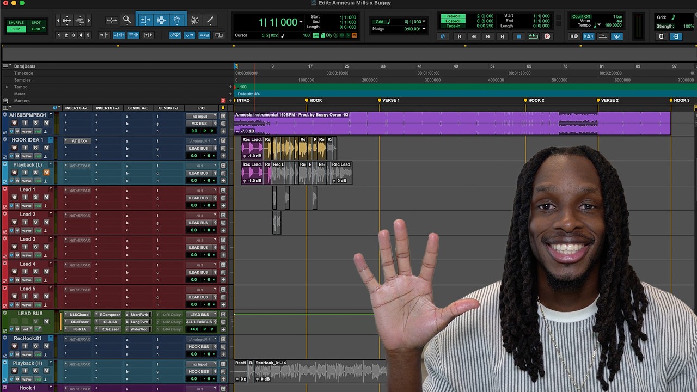
Task: Click the SENDS A-E column header
Action: pyautogui.click(x=138, y=108)
